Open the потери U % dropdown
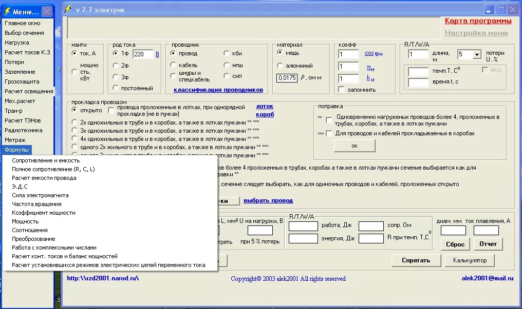 pos(477,54)
